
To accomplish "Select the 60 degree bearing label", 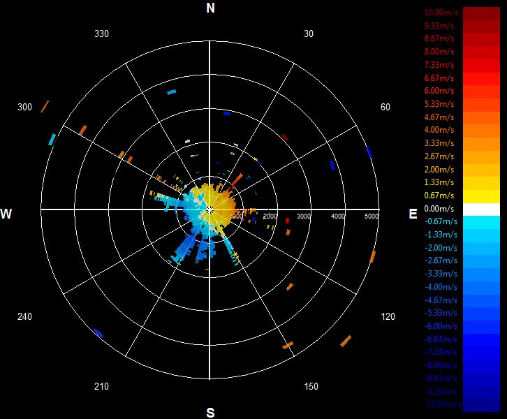I will pyautogui.click(x=385, y=107).
